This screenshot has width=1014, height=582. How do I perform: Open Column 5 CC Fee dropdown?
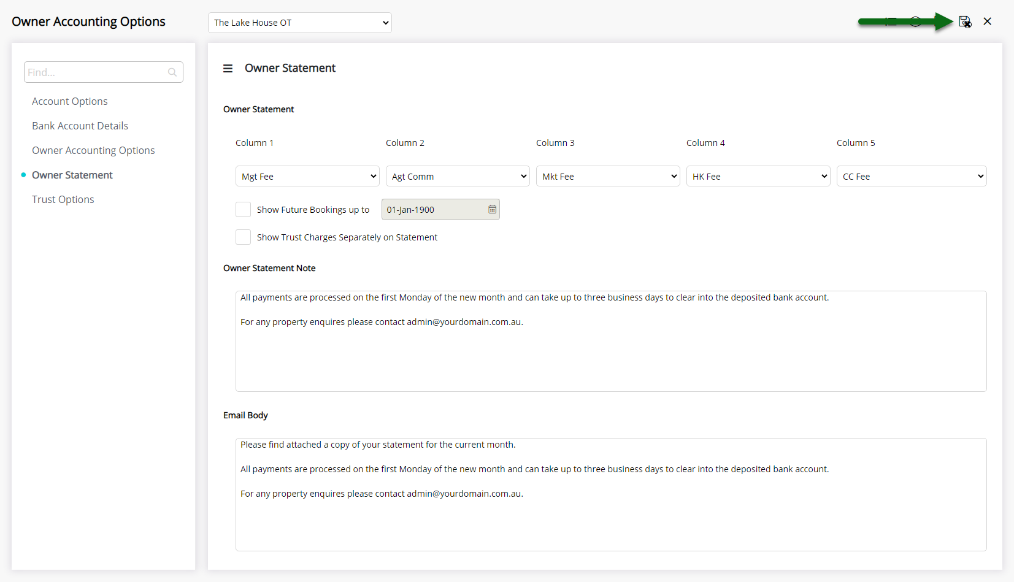tap(912, 176)
